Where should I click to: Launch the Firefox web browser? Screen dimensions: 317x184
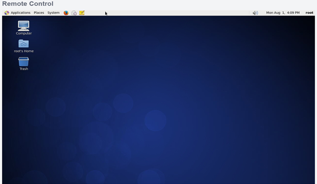click(x=66, y=13)
